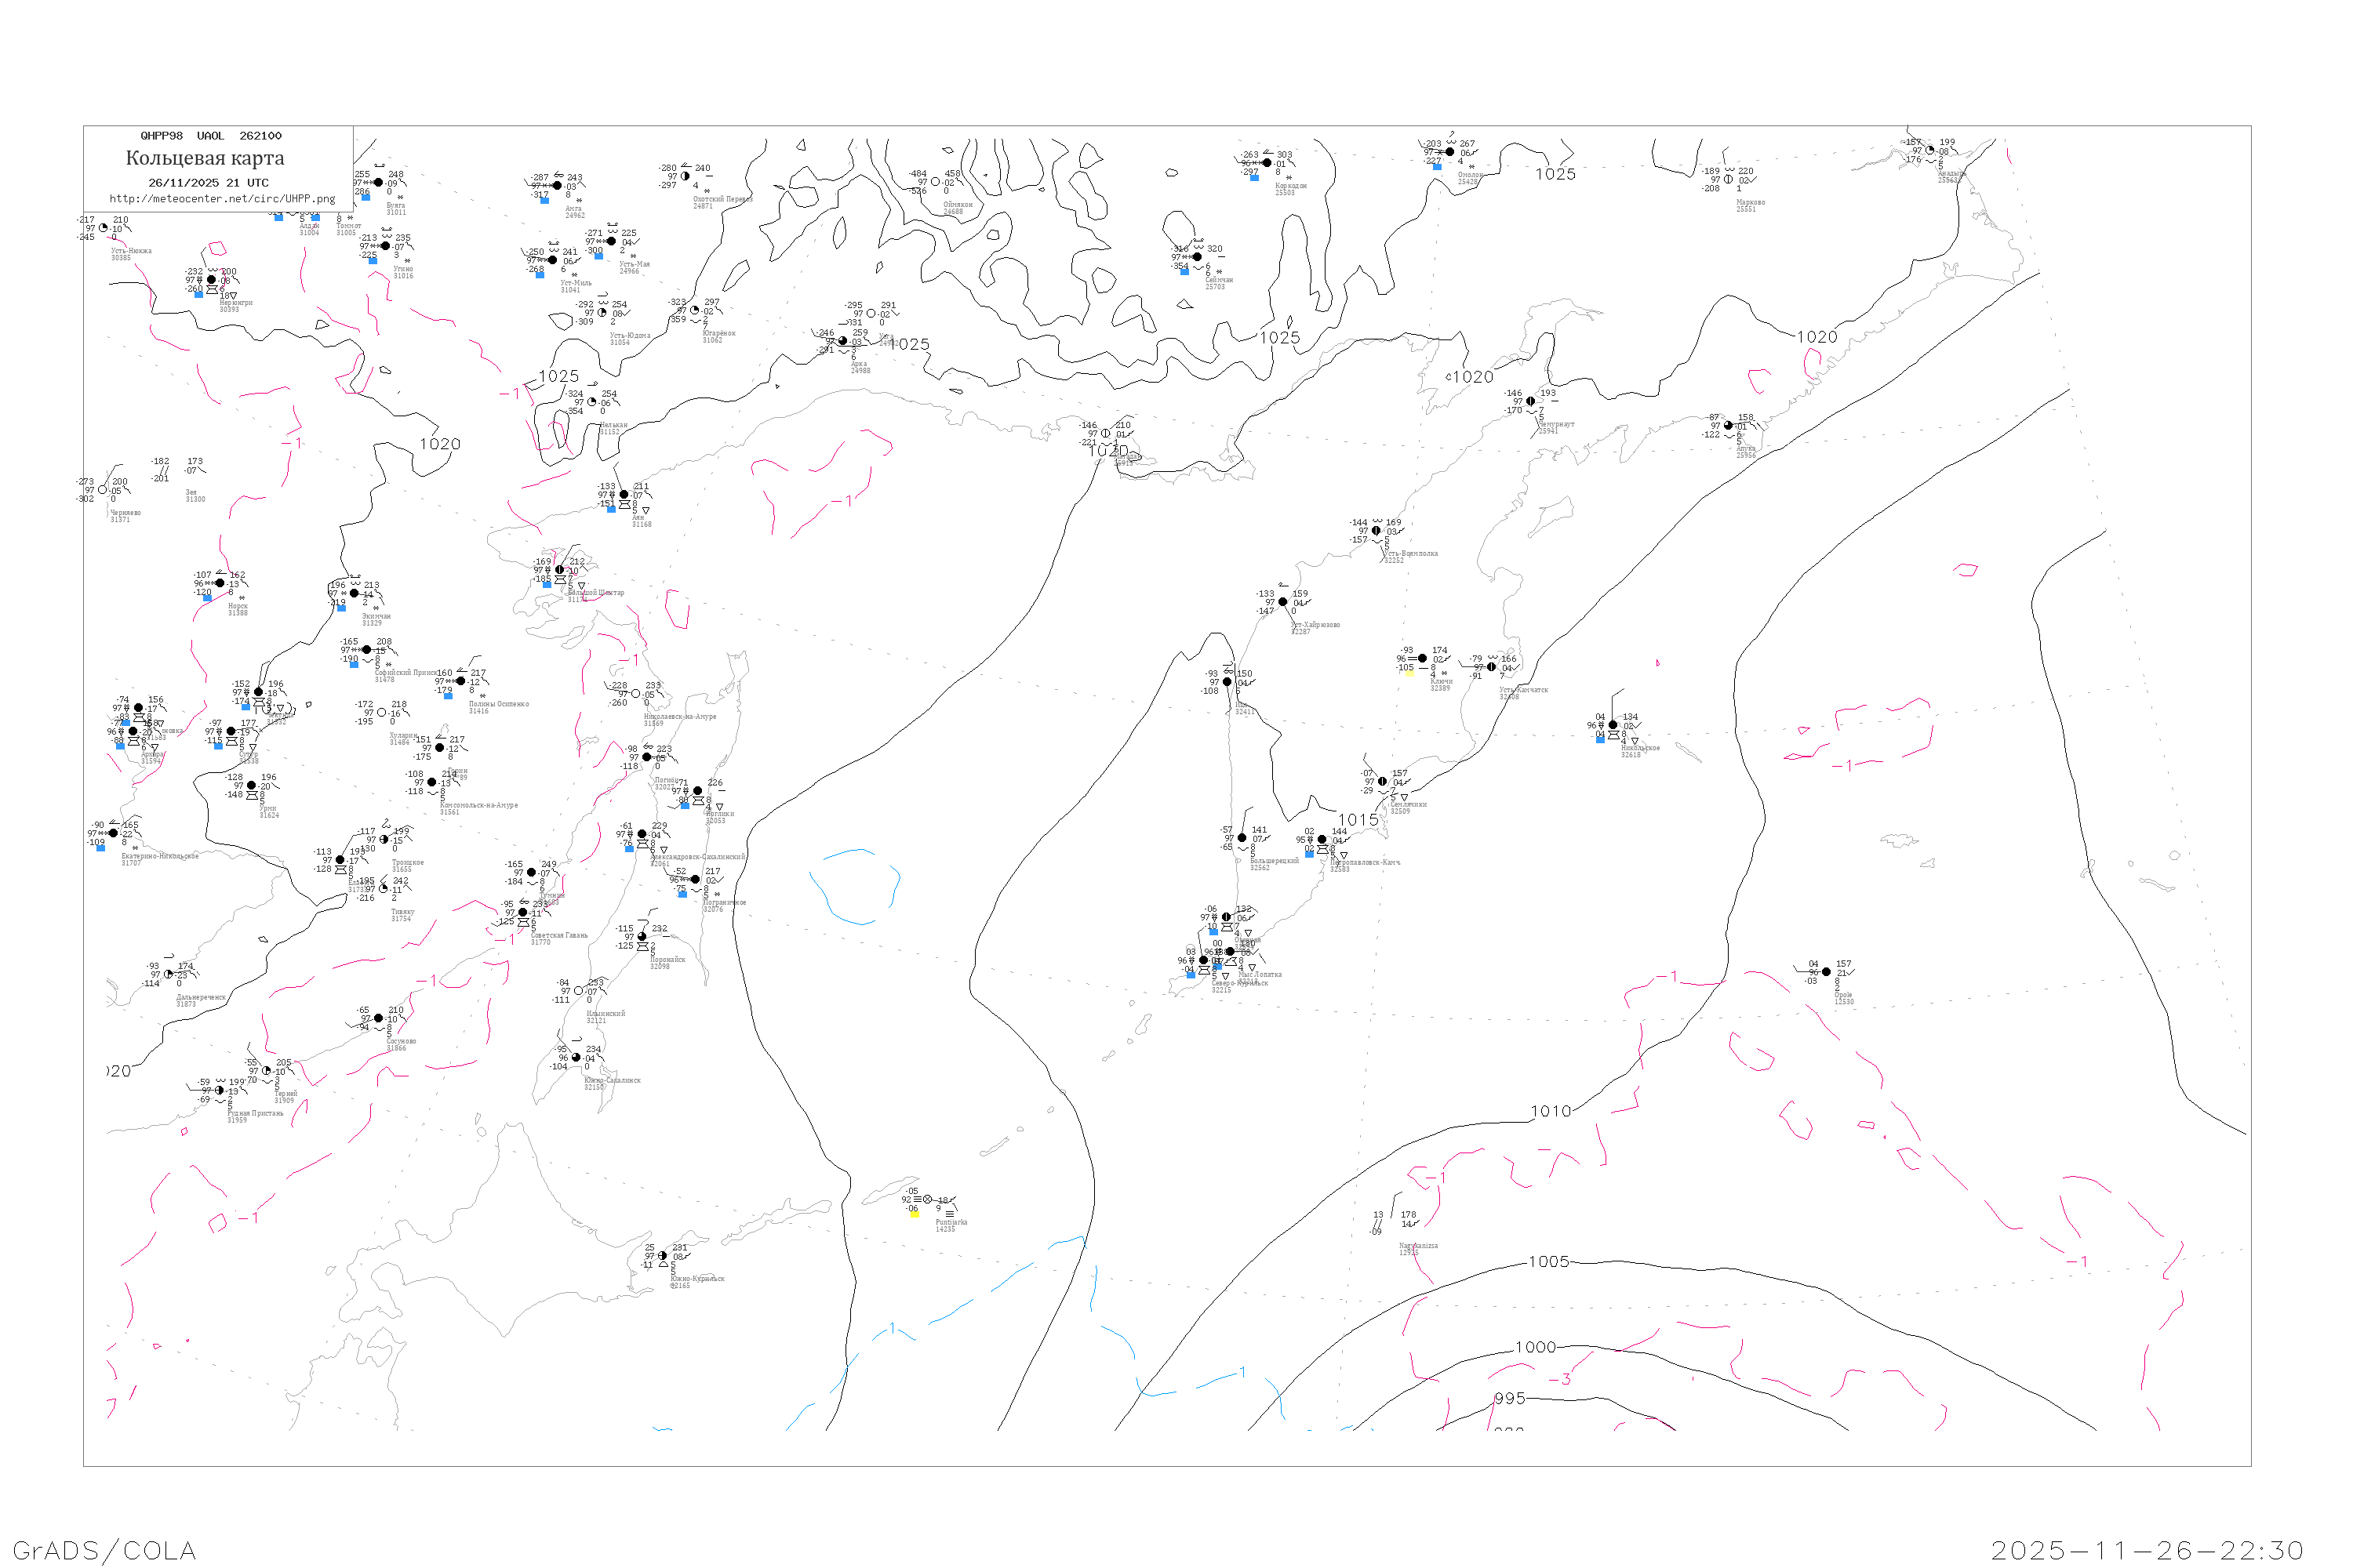Click the meteocenter.net UHPP.png URL
This screenshot has width=2353, height=1568.
point(222,199)
